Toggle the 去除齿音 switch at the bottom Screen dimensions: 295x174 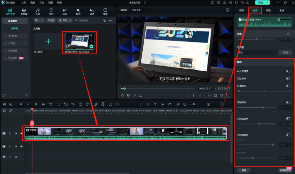click(x=288, y=135)
